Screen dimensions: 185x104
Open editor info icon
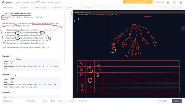[165, 8]
